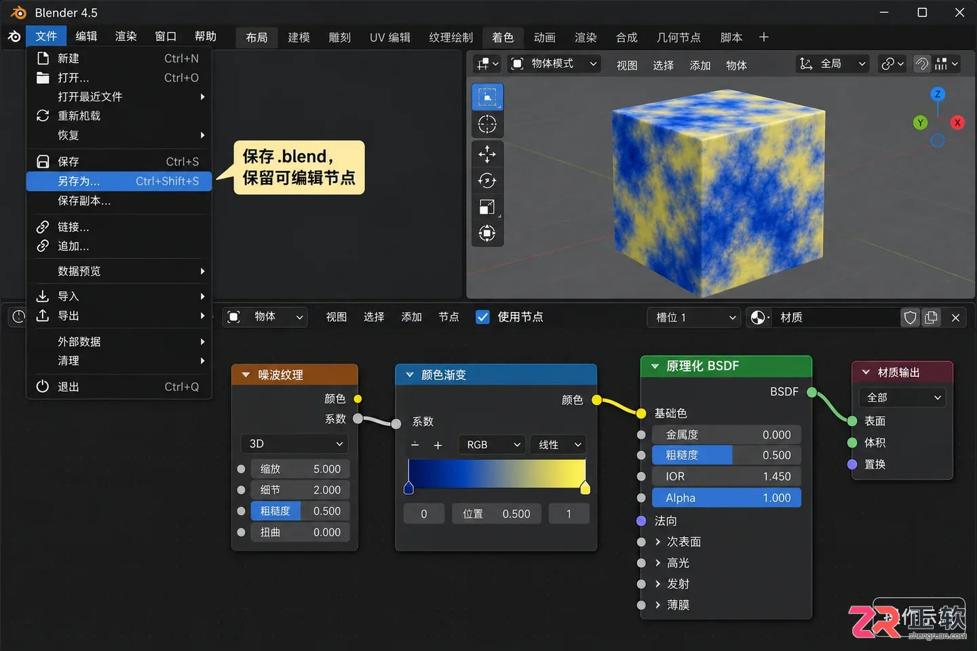Open the material browse sphere icon
Viewport: 977px width, 651px height.
tap(759, 317)
